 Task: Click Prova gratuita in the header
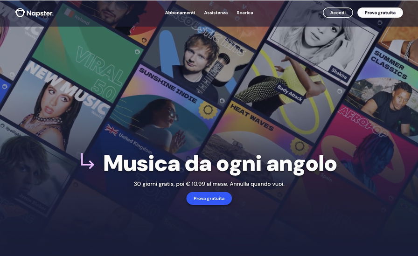[x=380, y=13]
